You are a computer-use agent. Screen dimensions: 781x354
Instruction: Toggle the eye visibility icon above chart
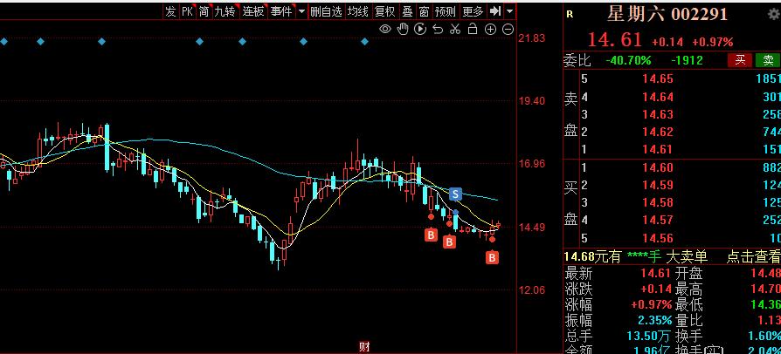pos(385,30)
